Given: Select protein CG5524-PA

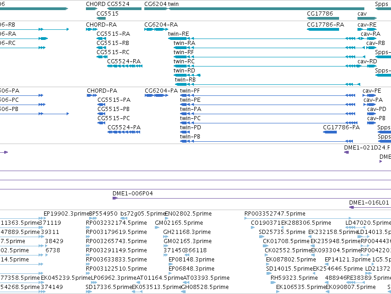Looking at the screenshot, I should (124, 128).
